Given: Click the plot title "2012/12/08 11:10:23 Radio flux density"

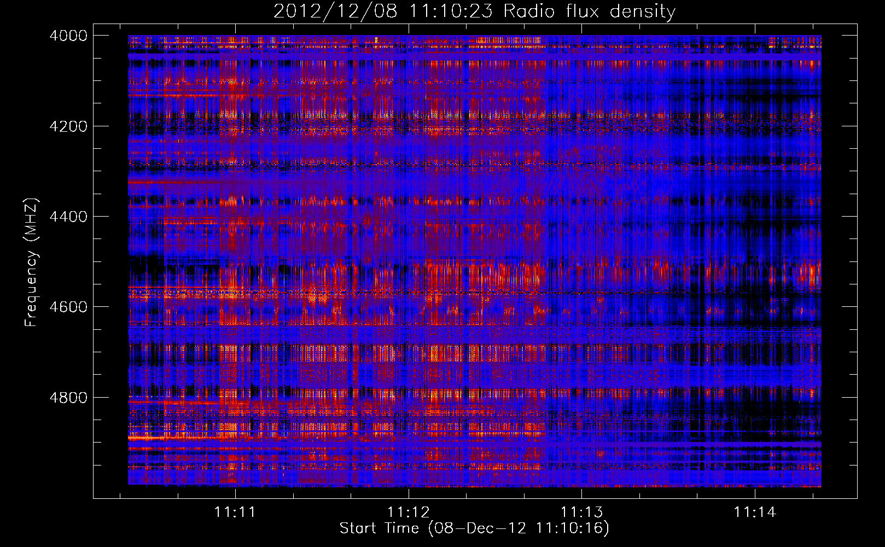Looking at the screenshot, I should point(474,11).
